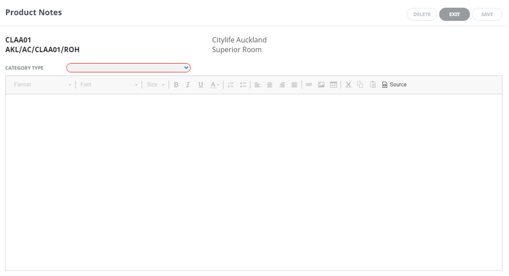Click the Product Notes heading
Image resolution: width=509 pixels, height=276 pixels.
tap(33, 12)
